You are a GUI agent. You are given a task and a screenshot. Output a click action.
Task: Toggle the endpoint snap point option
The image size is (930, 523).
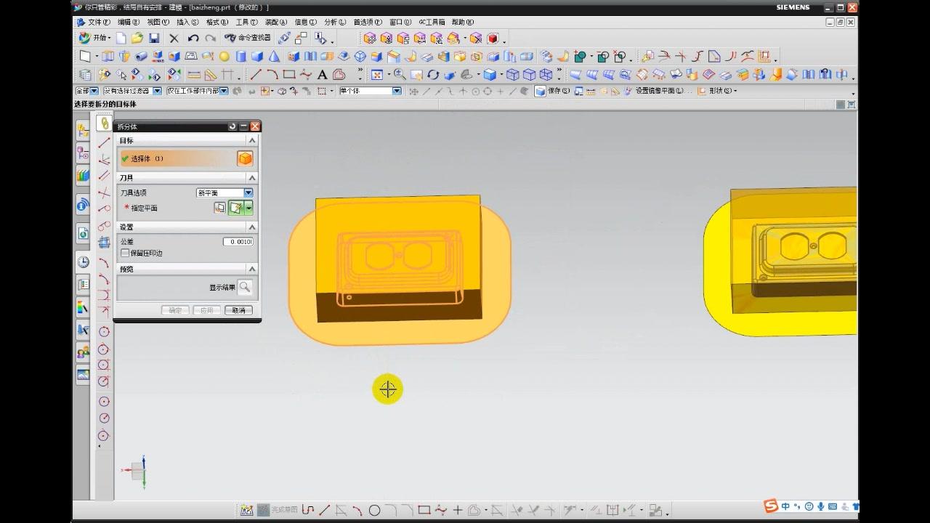(426, 91)
